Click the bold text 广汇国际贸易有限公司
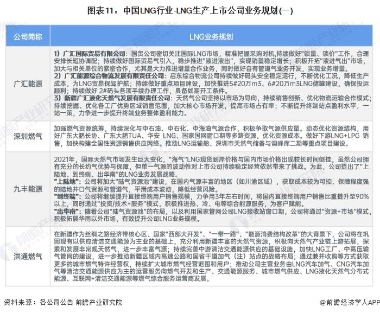Image resolution: width=380 pixels, height=313 pixels. click(94, 54)
